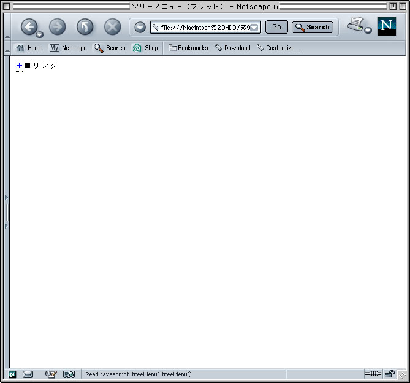Open Home in the personal toolbar

tap(29, 48)
